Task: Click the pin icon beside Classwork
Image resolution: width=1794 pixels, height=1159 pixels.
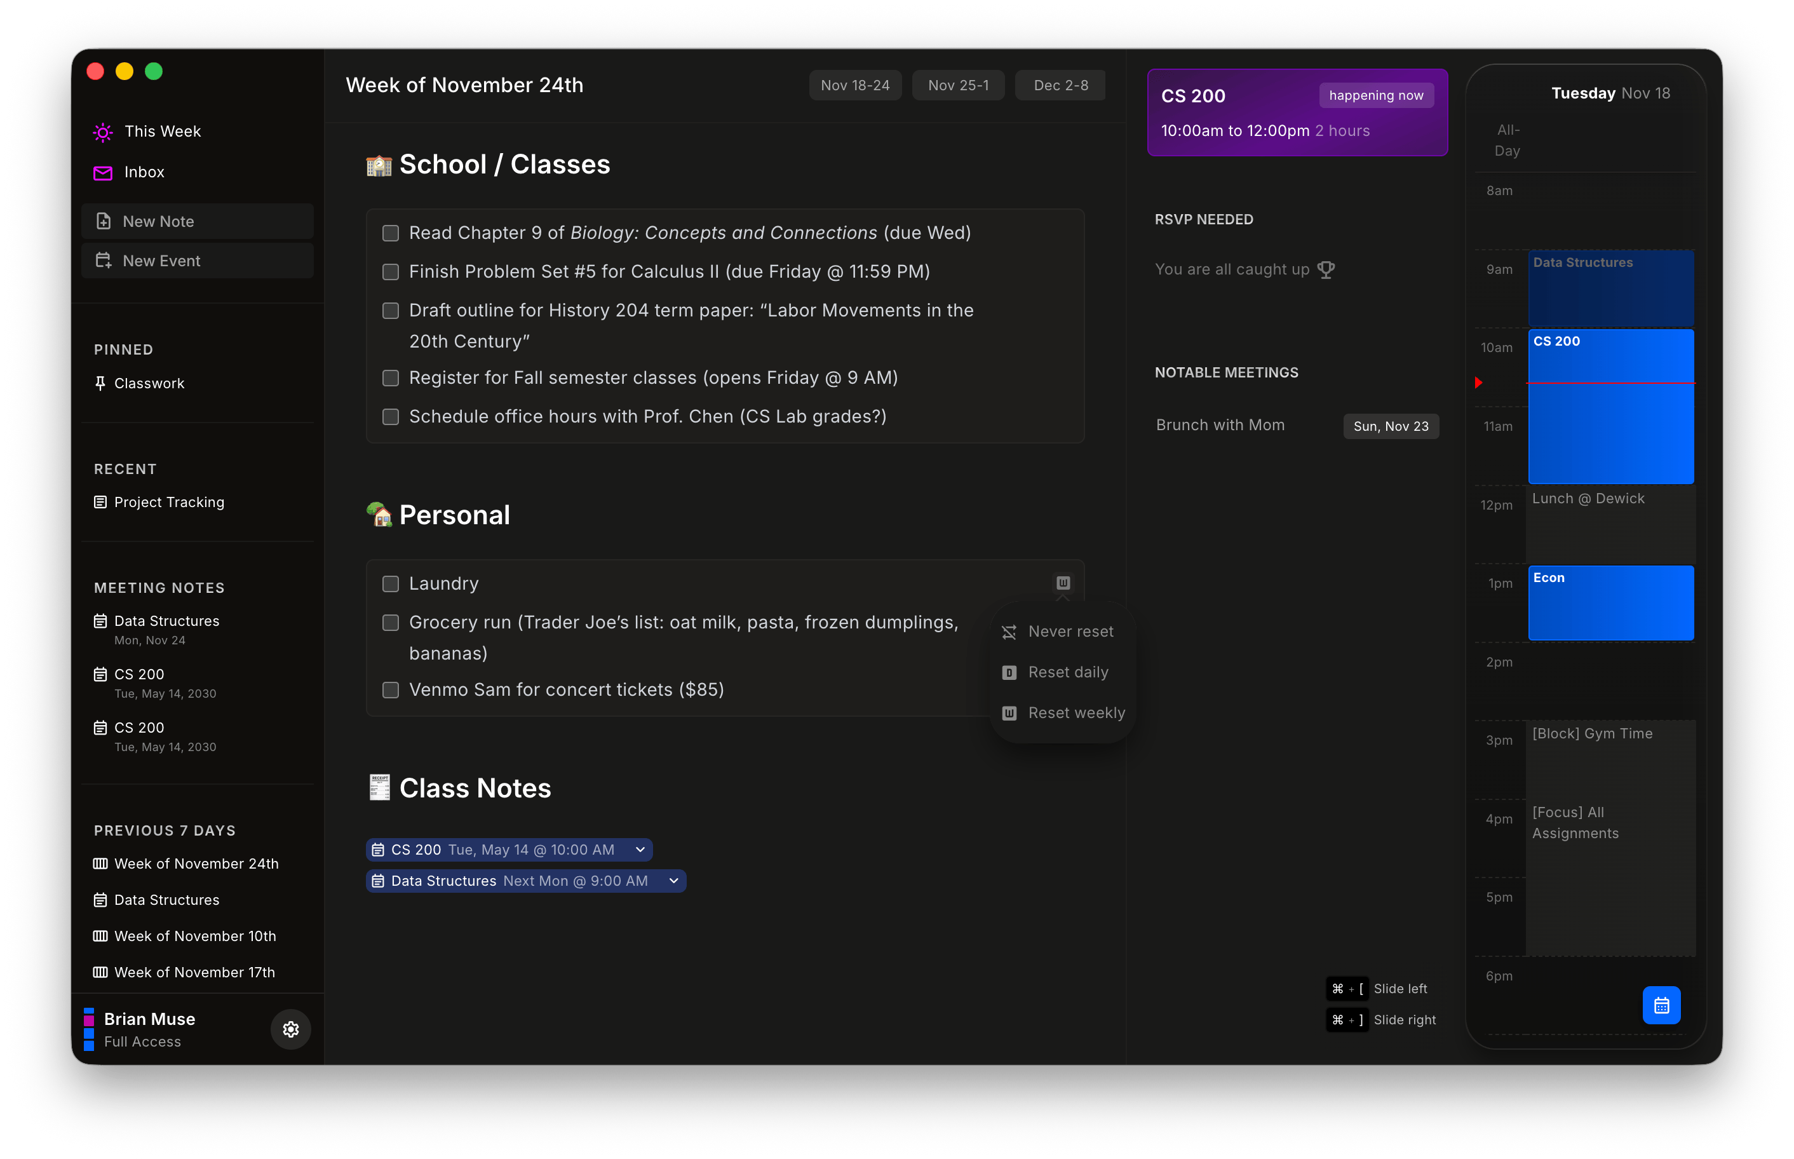Action: pyautogui.click(x=101, y=383)
